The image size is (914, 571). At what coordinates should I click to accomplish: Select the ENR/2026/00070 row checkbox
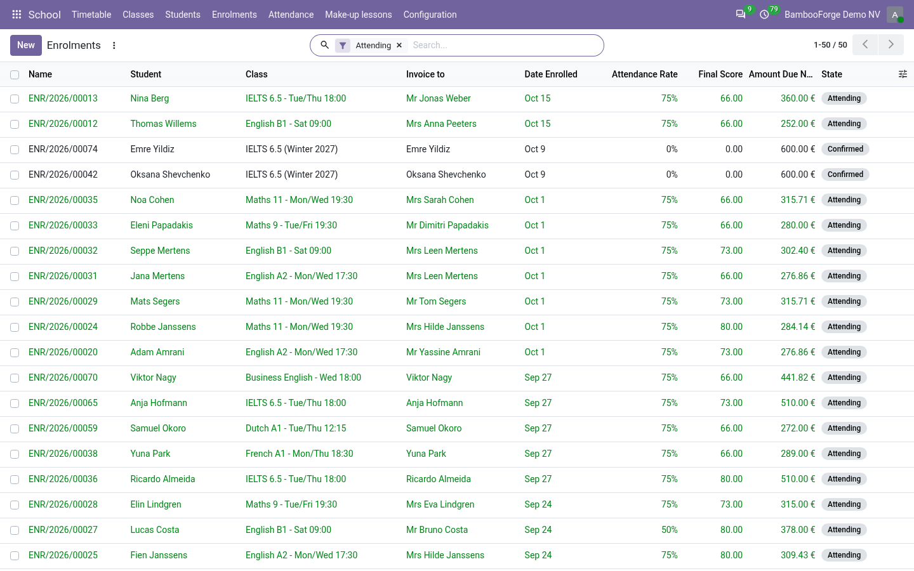click(x=15, y=378)
